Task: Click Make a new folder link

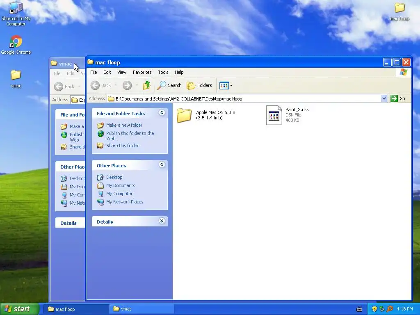Action: coord(124,125)
